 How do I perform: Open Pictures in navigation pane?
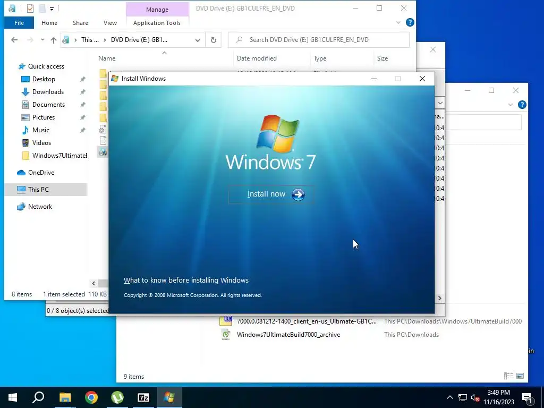[44, 117]
